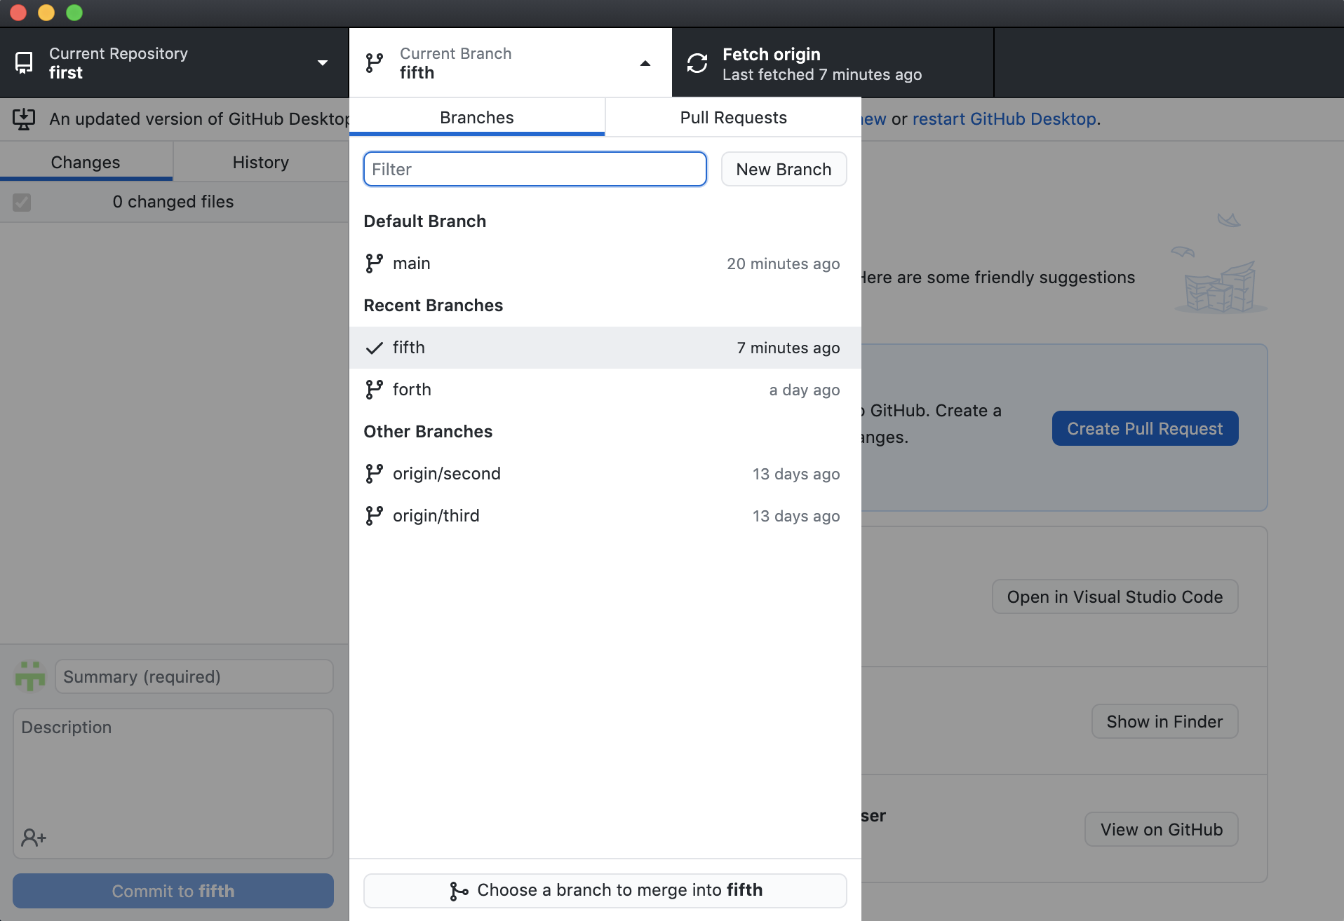Viewport: 1344px width, 921px height.
Task: Switch to the Pull Requests tab
Action: pos(733,117)
